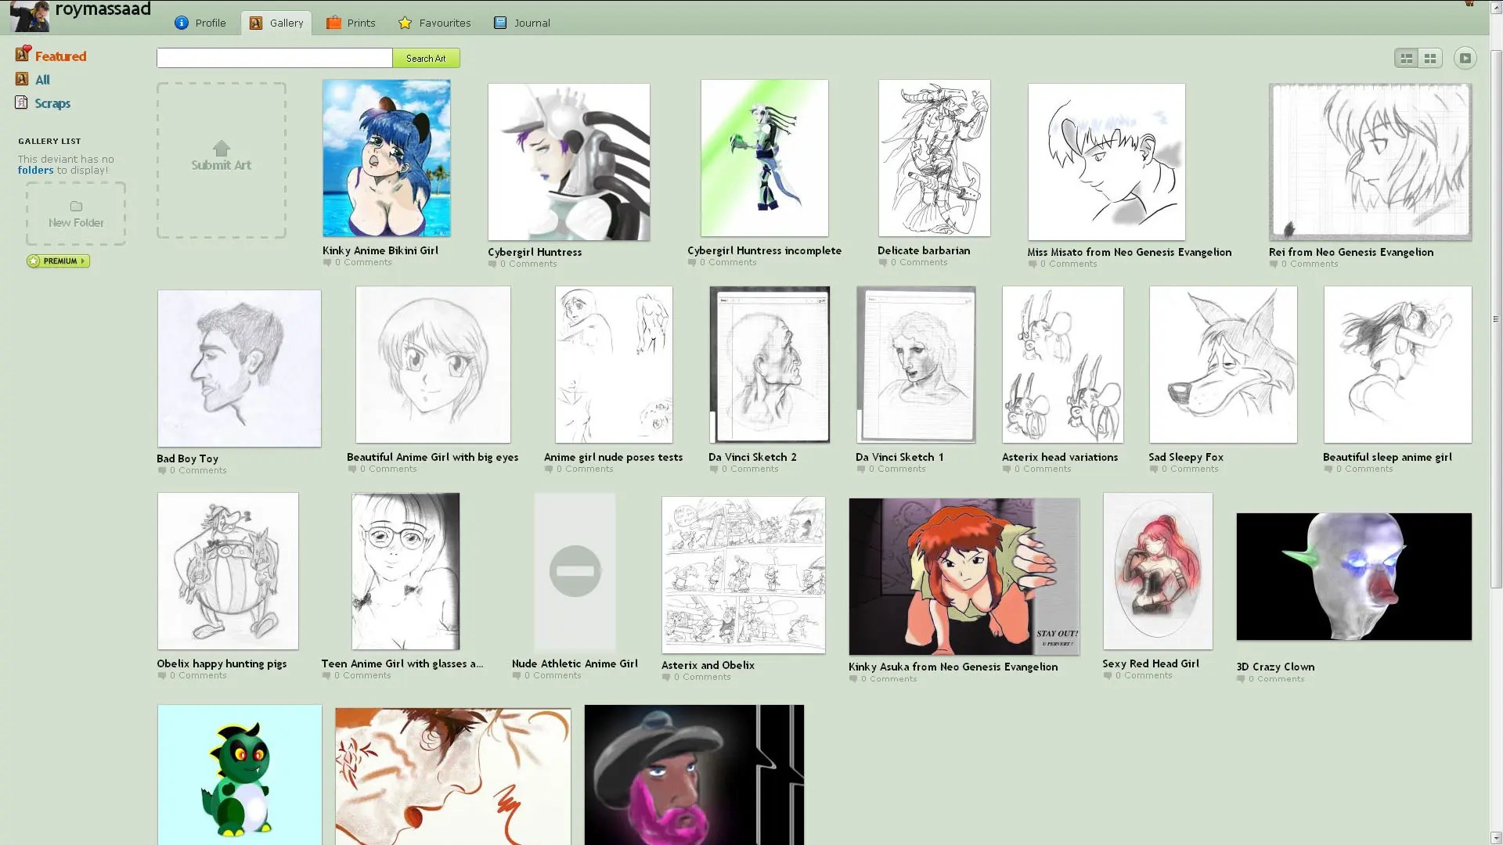Click the Delicate barbarian title link
Viewport: 1503px width, 845px height.
tap(924, 250)
